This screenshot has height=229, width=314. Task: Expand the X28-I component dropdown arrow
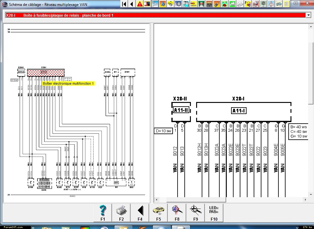308,15
